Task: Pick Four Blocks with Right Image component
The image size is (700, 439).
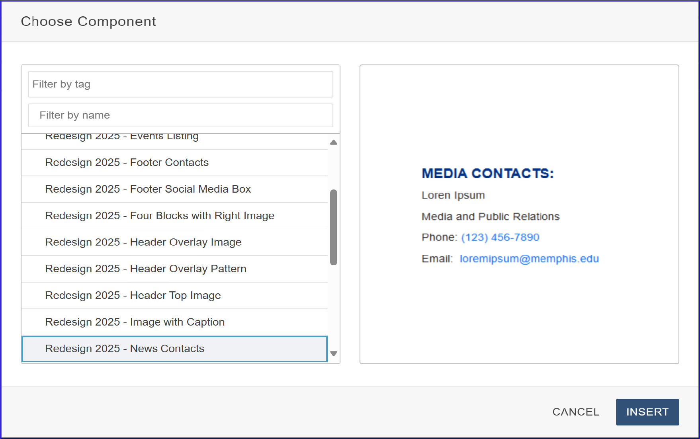Action: coord(159,216)
